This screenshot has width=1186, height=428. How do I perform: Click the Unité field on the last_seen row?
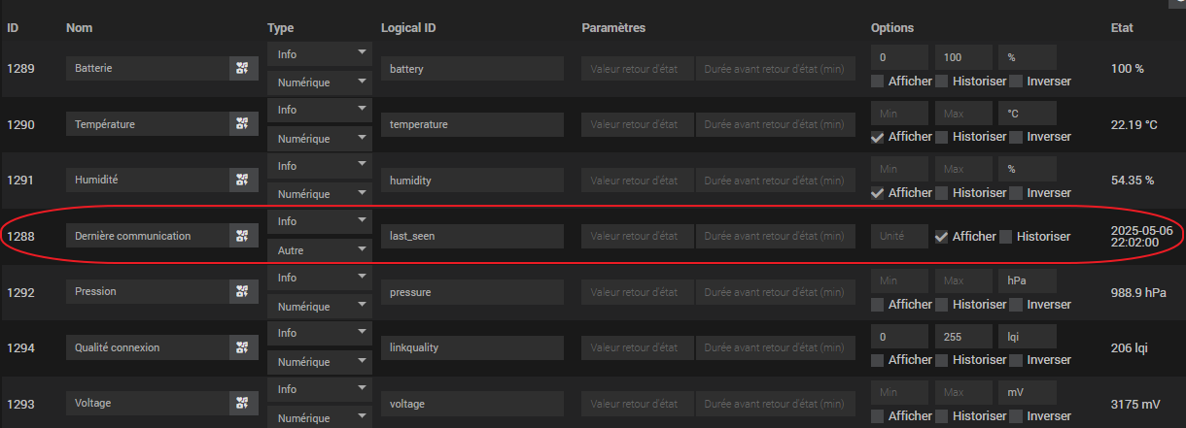pos(899,236)
